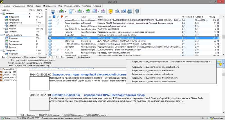
Task: Click the message list vertical scrollbar thumb
Action: tap(224, 37)
